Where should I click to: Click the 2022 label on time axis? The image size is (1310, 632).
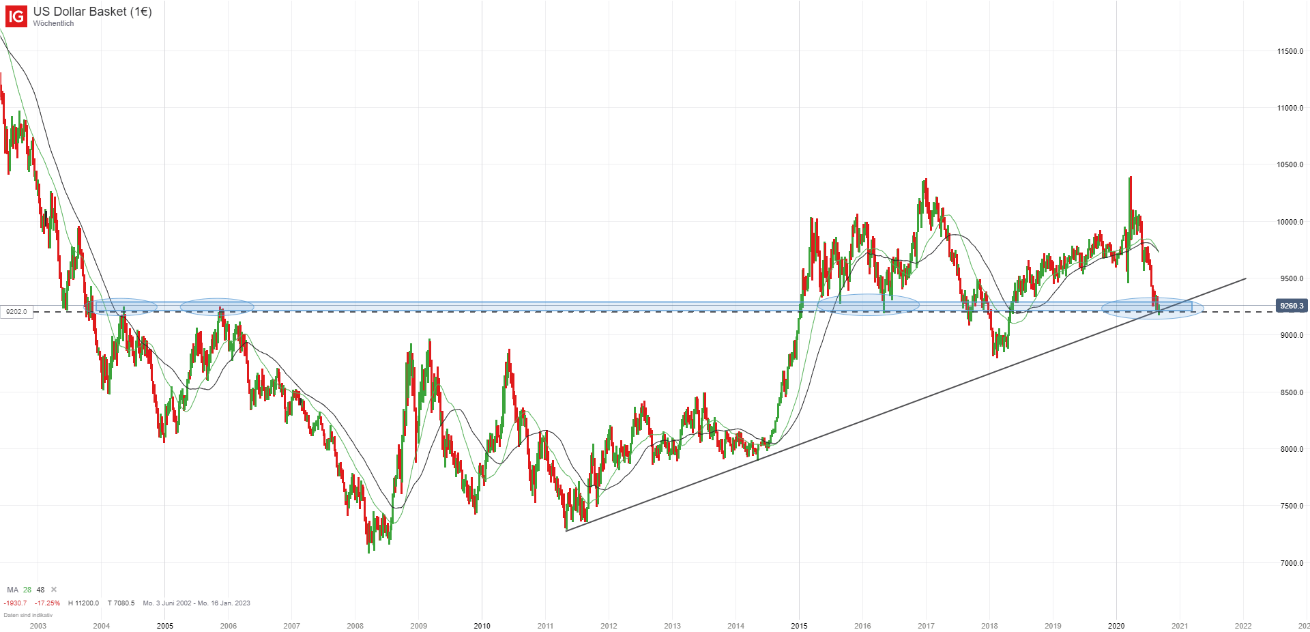point(1243,626)
